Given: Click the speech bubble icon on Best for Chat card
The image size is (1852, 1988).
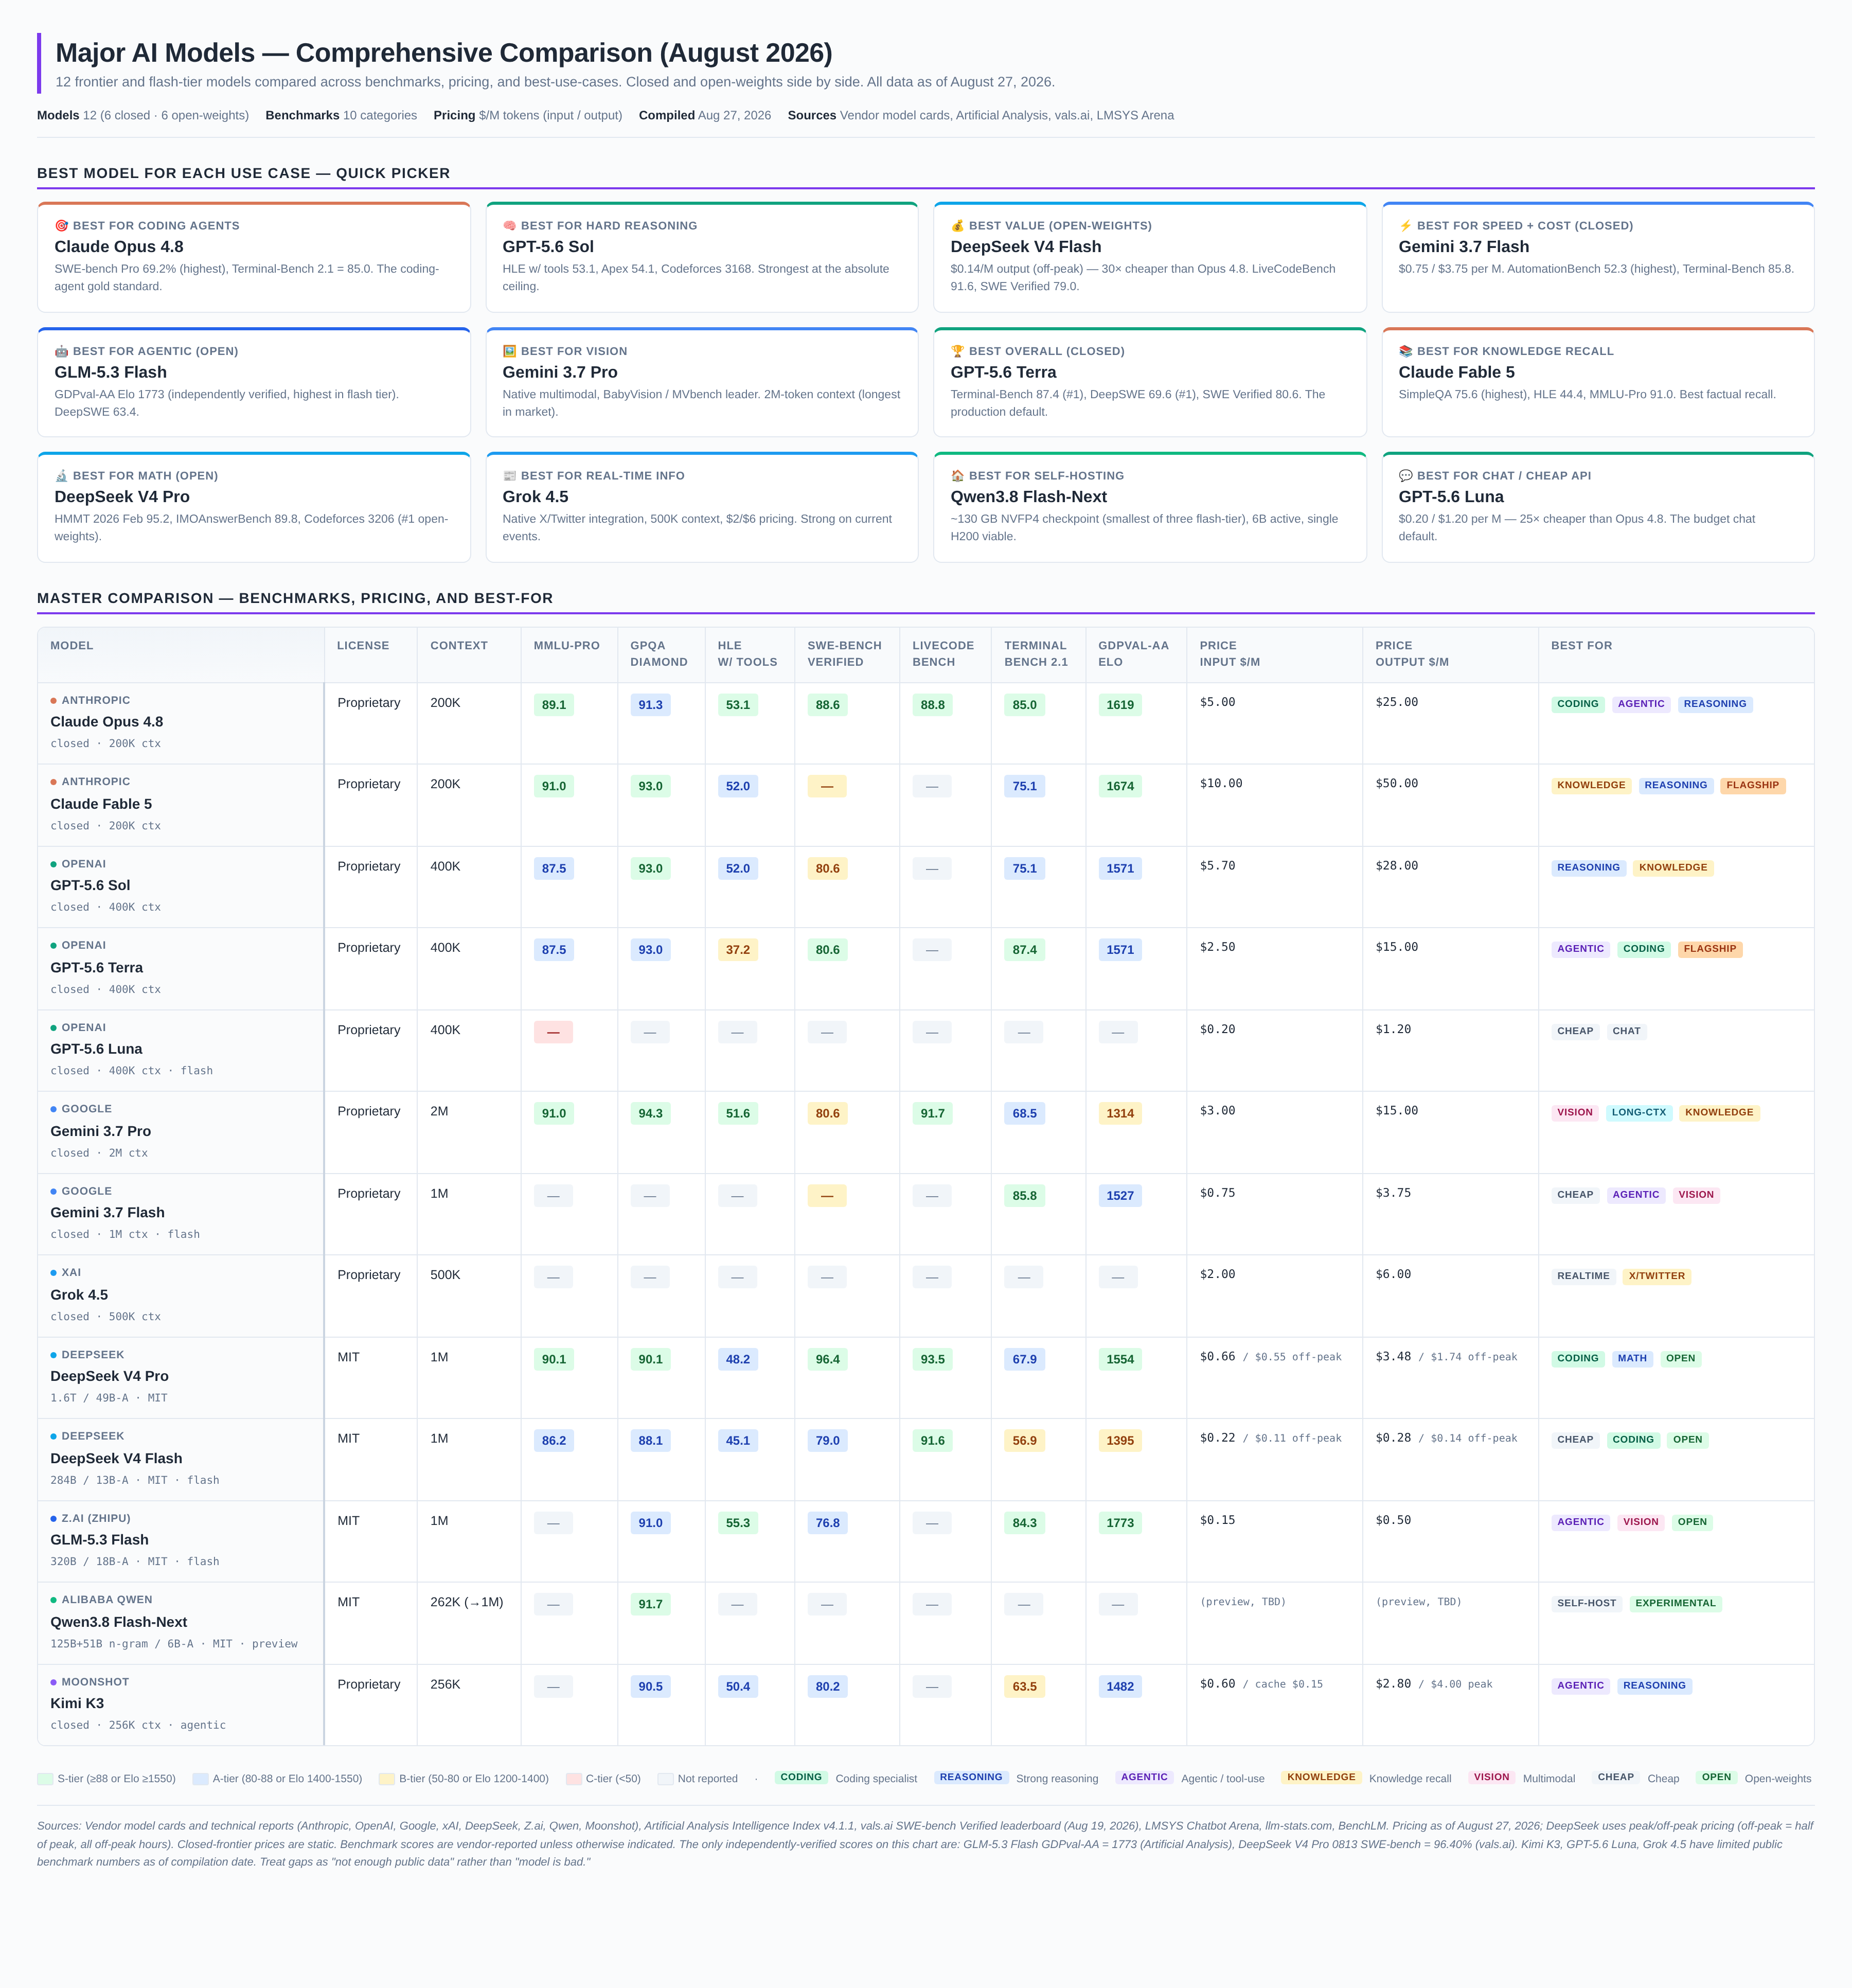Looking at the screenshot, I should point(1405,476).
